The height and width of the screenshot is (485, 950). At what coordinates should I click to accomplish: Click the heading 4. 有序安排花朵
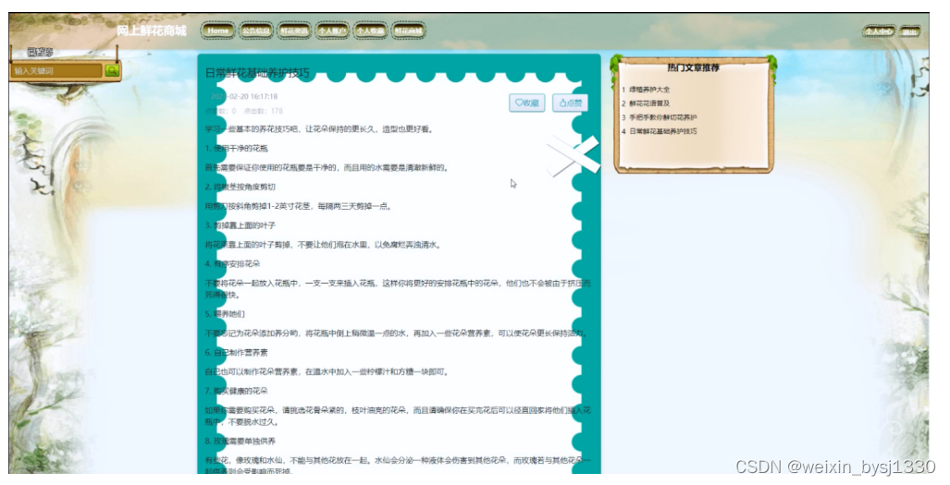(x=233, y=263)
